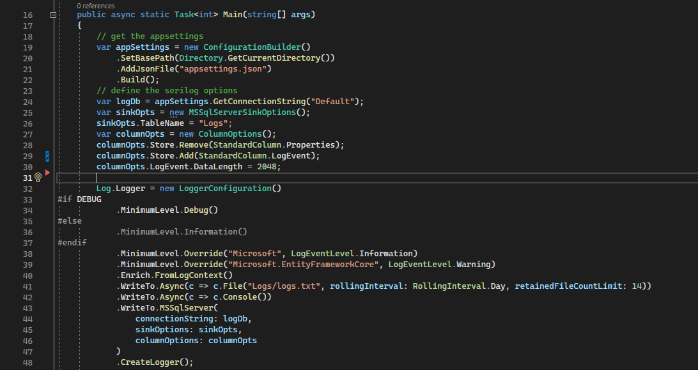Click the #endif directive
The image size is (698, 370).
(x=72, y=242)
